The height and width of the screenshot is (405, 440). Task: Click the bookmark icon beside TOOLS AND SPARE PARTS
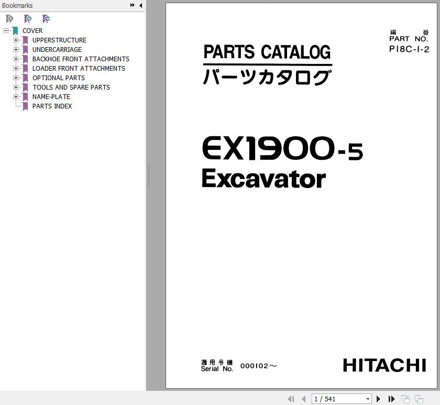click(25, 87)
